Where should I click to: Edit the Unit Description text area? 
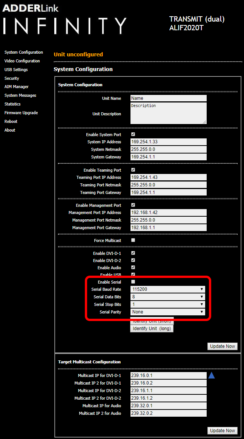pyautogui.click(x=168, y=113)
